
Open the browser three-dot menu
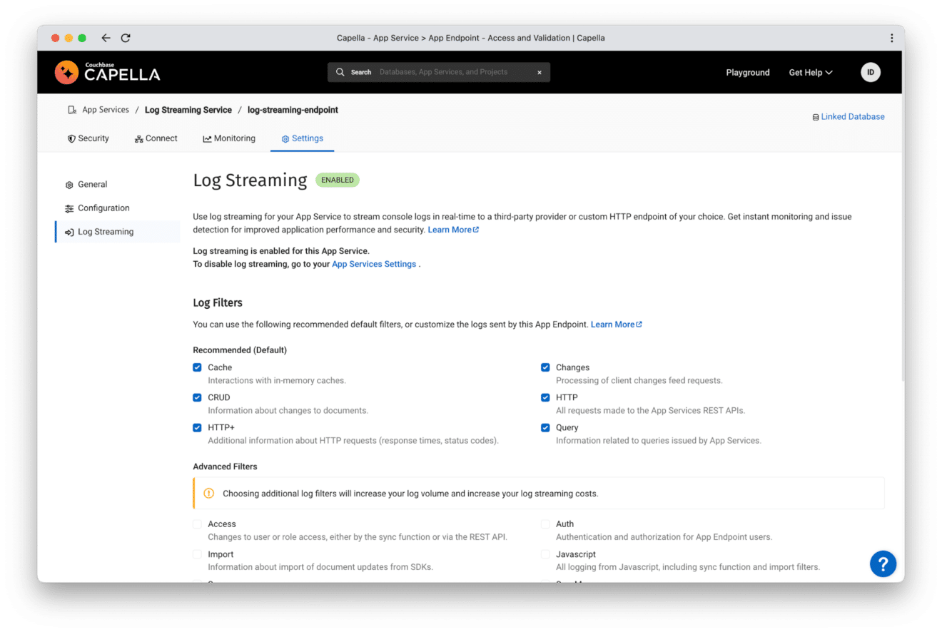point(891,37)
